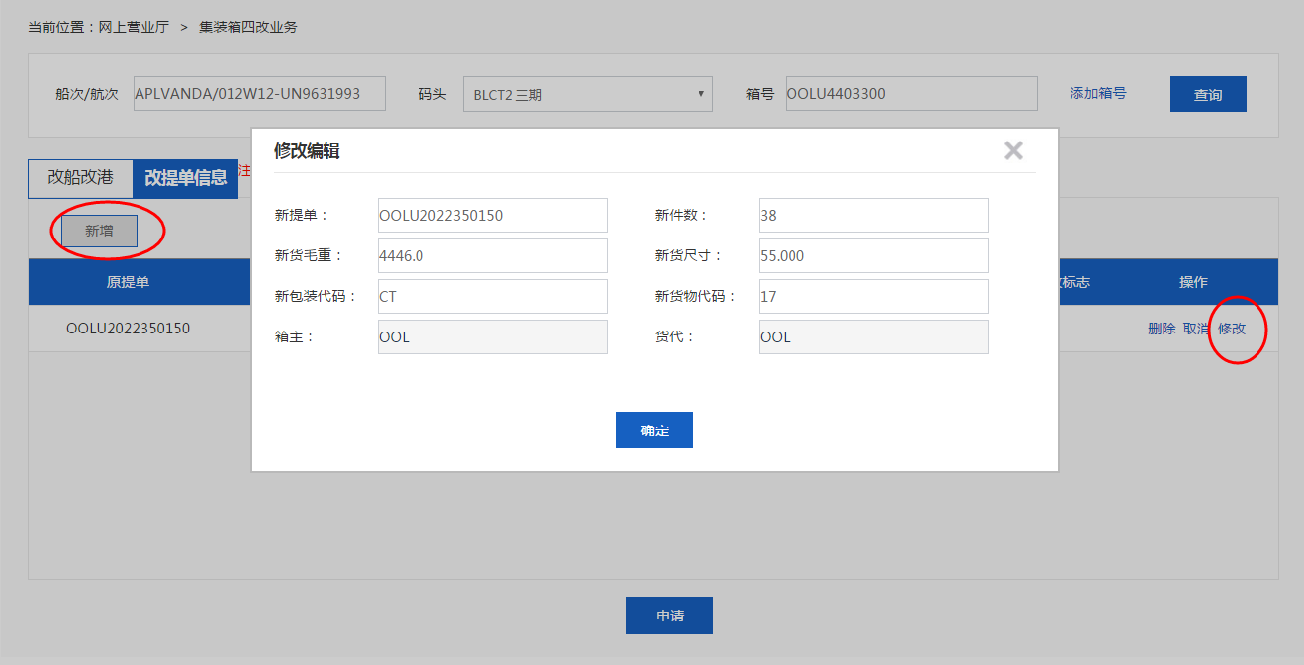Click the 添加箱号 link
Image resolution: width=1304 pixels, height=665 pixels.
click(1097, 93)
